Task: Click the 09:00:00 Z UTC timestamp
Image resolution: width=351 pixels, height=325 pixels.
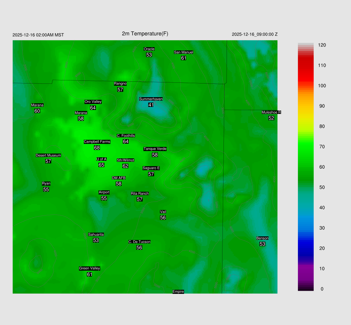Action: [255, 35]
